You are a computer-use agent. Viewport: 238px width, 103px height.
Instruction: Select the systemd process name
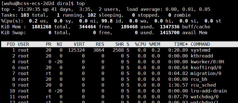pyautogui.click(x=200, y=50)
